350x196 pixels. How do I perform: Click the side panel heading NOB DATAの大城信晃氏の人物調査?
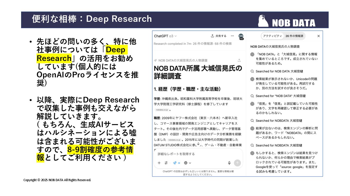point(275,47)
